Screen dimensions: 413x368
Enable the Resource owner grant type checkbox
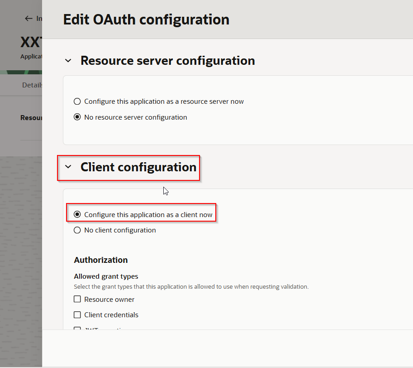coord(77,299)
